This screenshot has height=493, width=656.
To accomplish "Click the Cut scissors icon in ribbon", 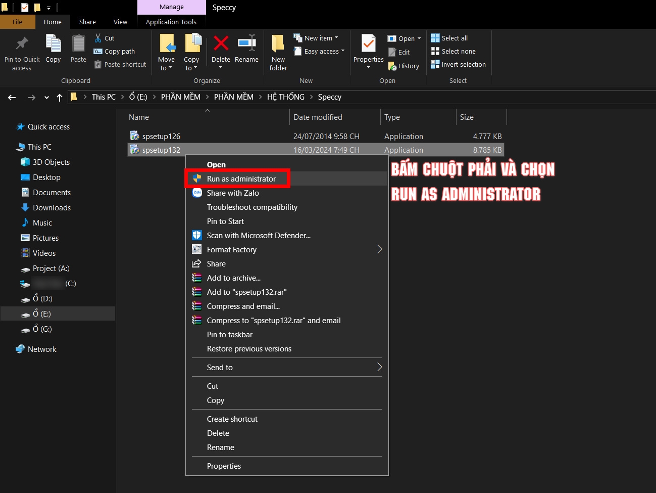I will coord(98,38).
